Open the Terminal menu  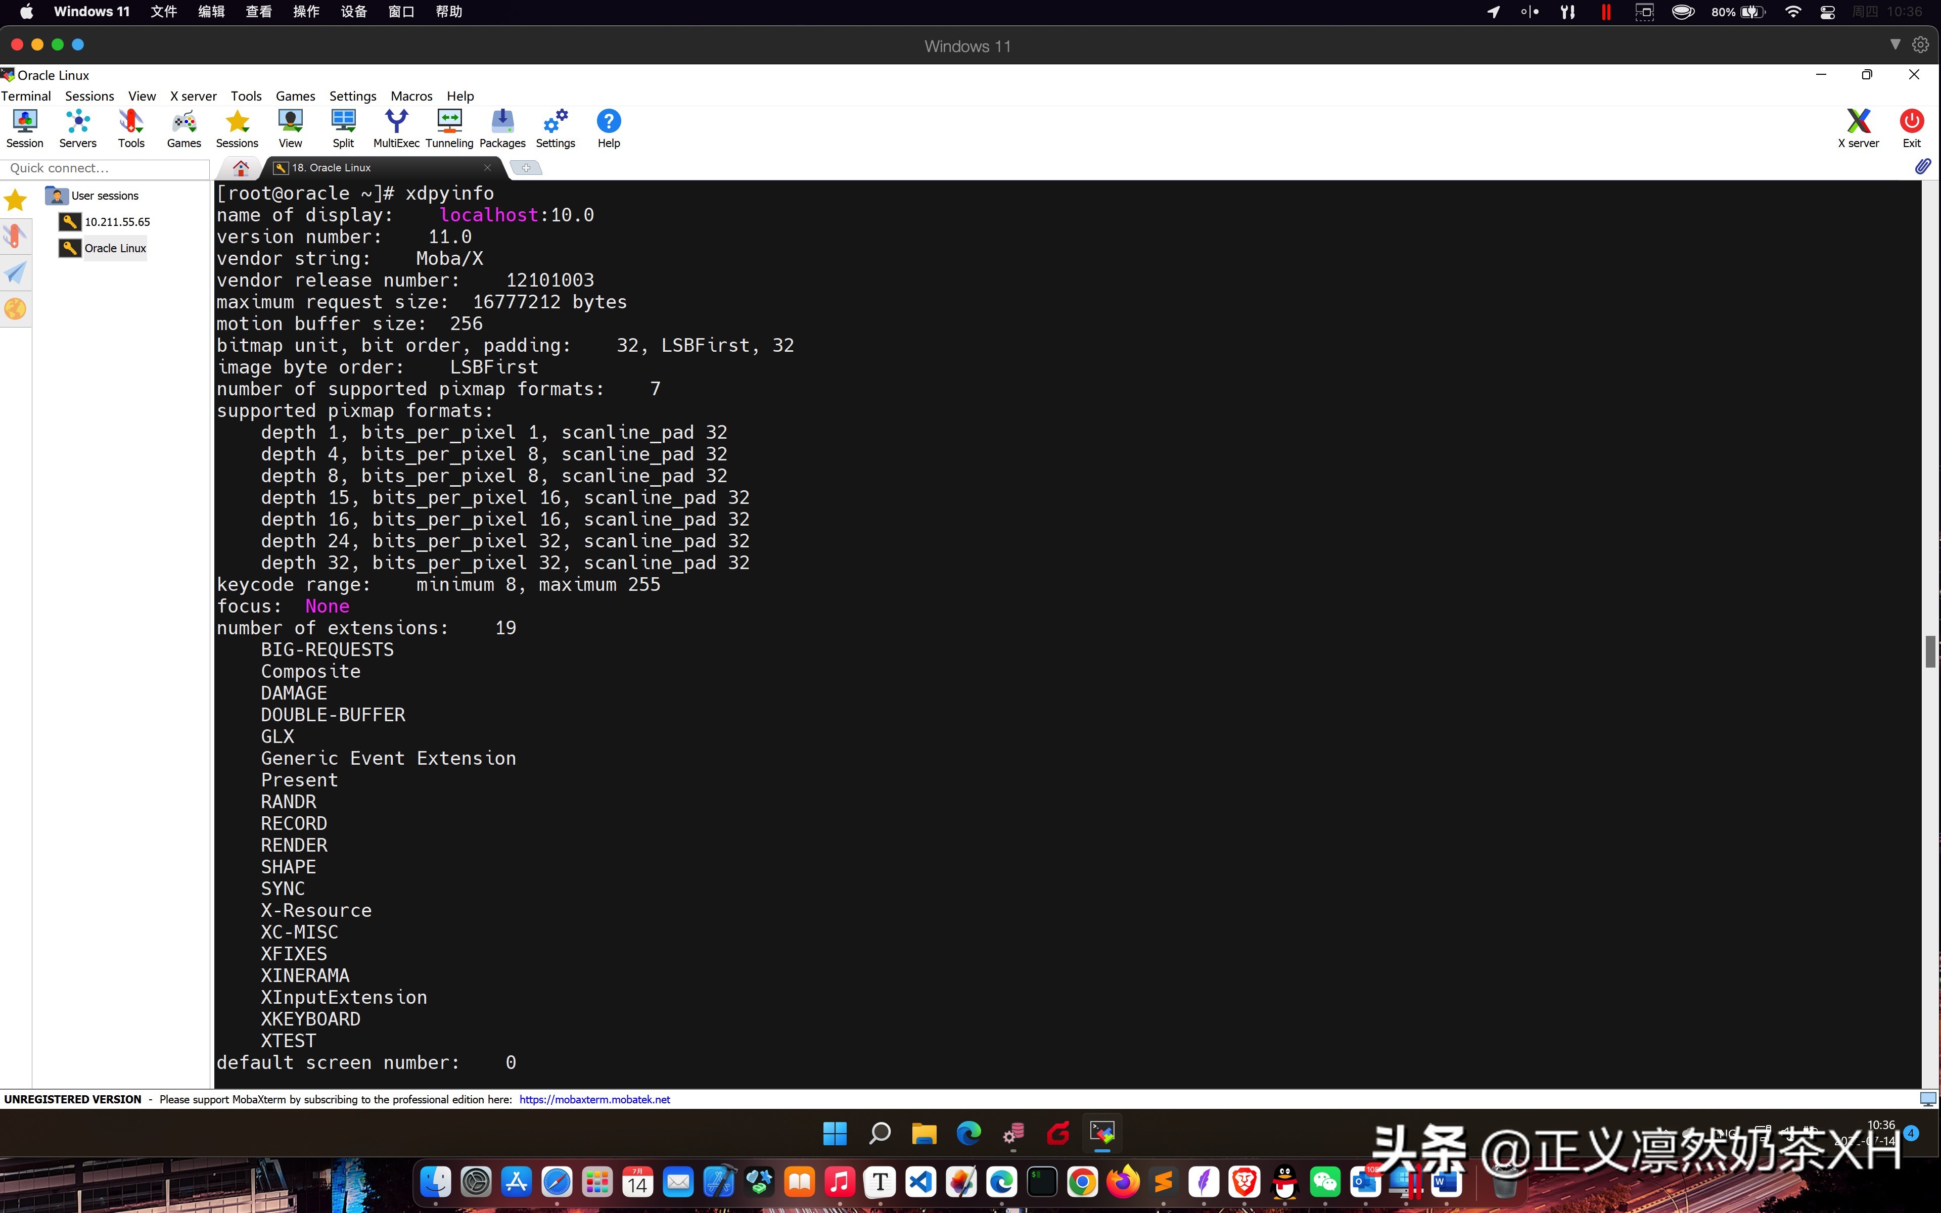pyautogui.click(x=26, y=96)
